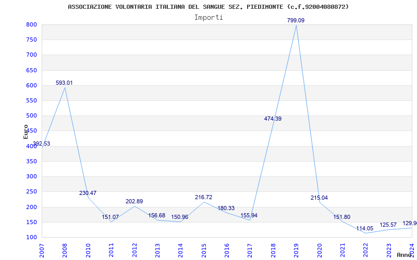
Task: Click the 125.57 data label
Action: pos(388,225)
